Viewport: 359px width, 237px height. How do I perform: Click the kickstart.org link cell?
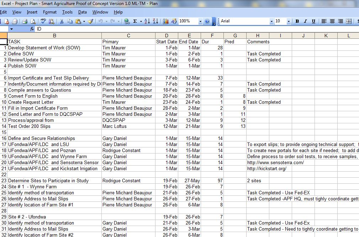point(267,168)
